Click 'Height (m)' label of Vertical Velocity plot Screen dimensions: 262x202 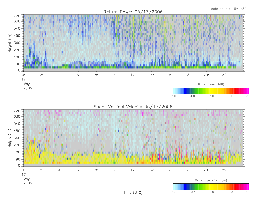[10, 138]
